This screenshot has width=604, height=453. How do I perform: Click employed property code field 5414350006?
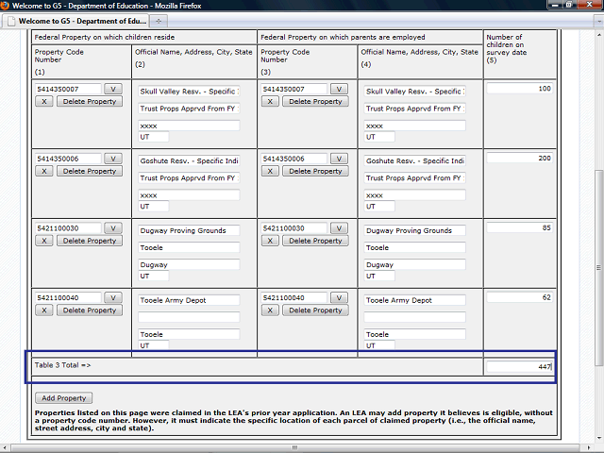pos(294,159)
